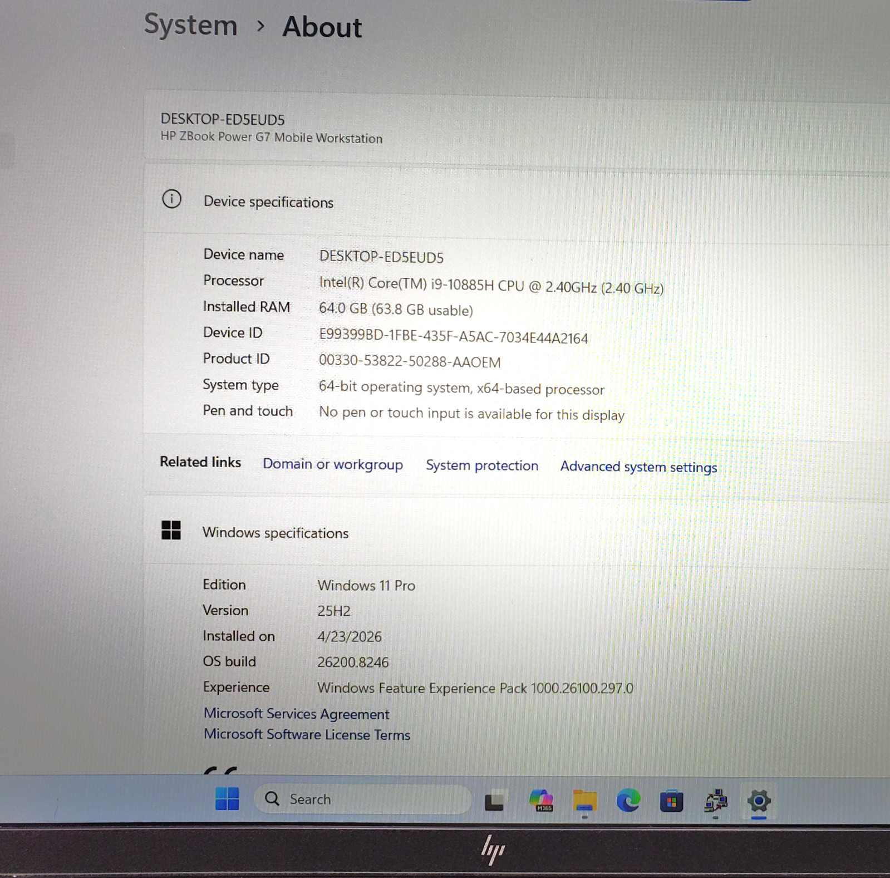
Task: Launch Microsoft 365 Copilot from taskbar
Action: tap(540, 801)
